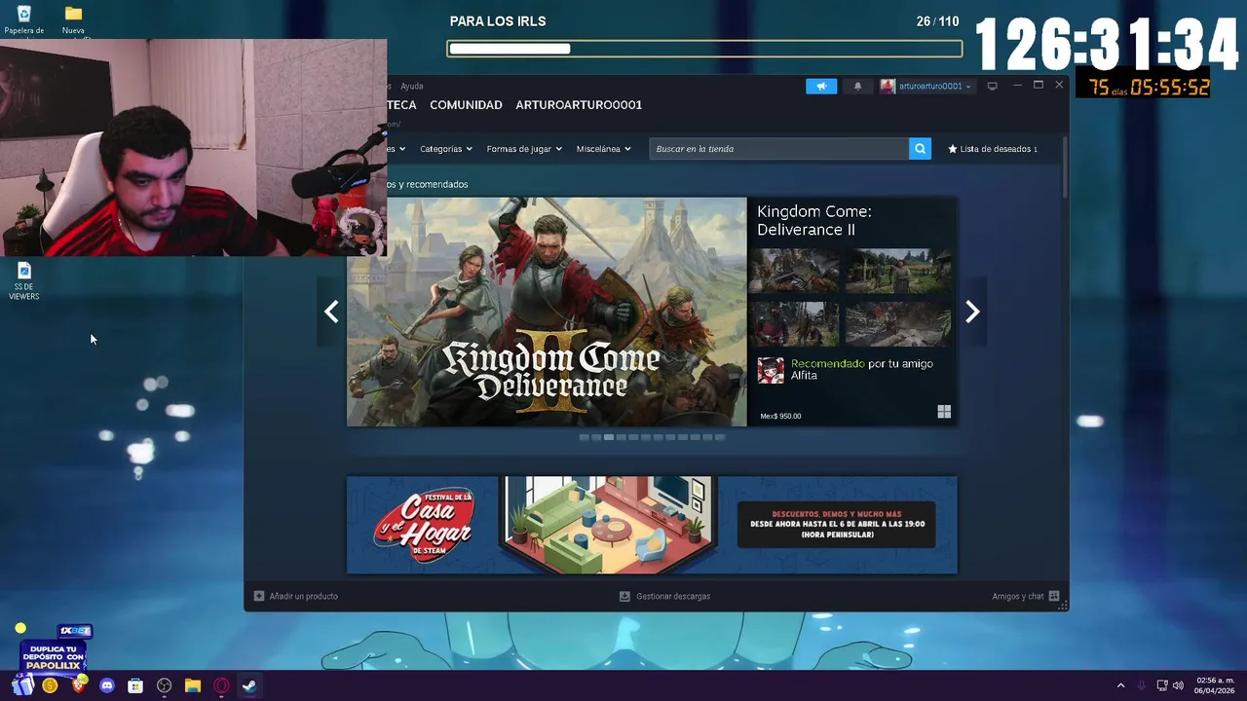Screen dimensions: 1247x701
Task: Open the Ayuda menu
Action: click(x=412, y=86)
